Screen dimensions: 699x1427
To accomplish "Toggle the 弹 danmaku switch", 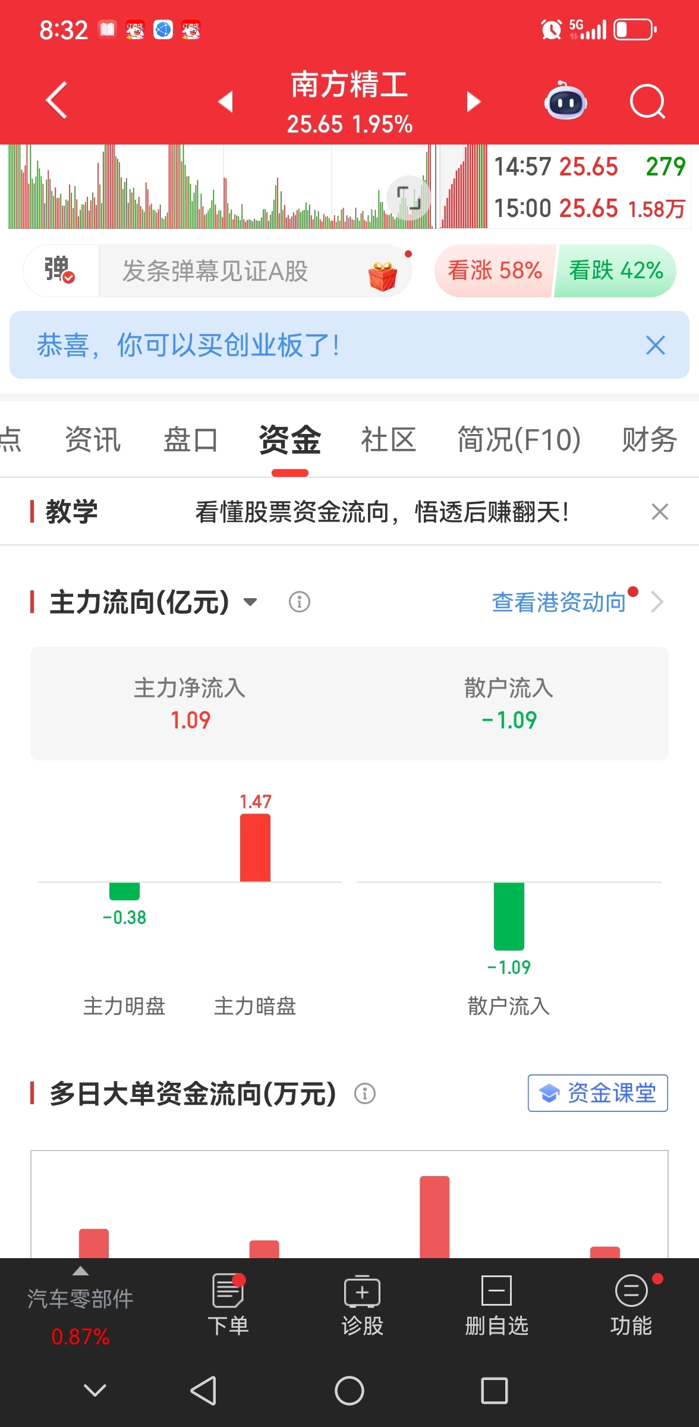I will click(60, 271).
